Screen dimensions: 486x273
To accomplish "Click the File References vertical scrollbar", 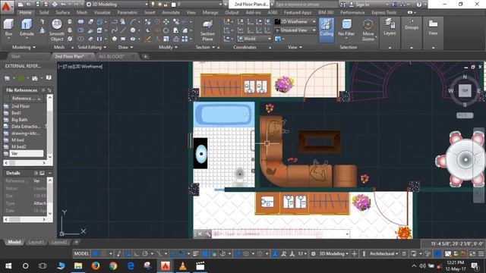I will [x=50, y=127].
